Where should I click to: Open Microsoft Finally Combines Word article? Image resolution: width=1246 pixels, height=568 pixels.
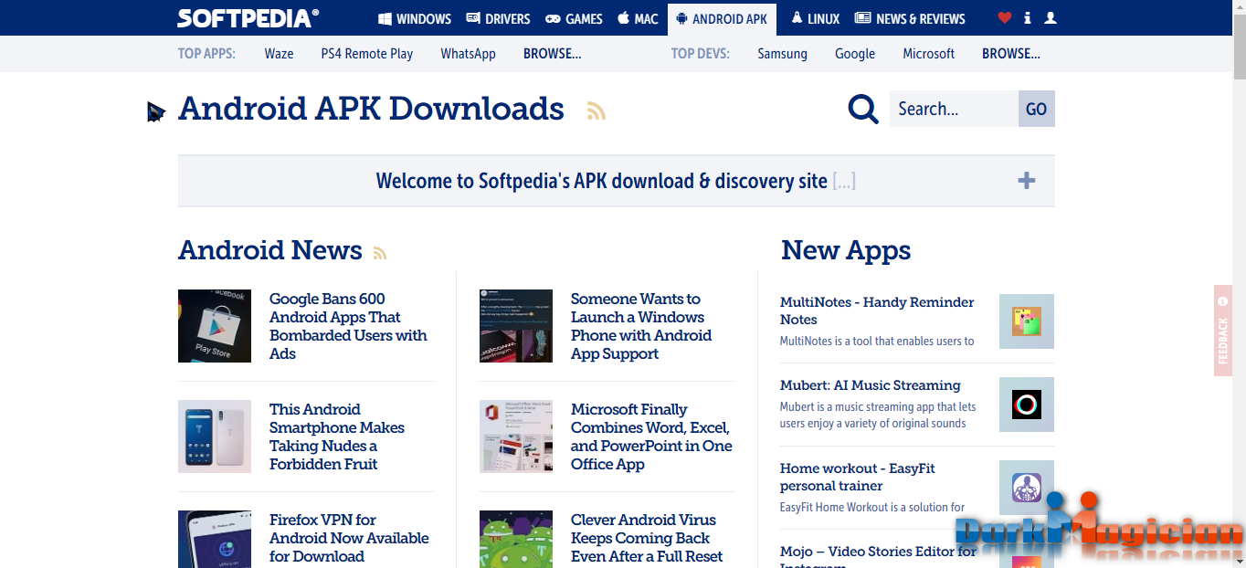point(651,437)
